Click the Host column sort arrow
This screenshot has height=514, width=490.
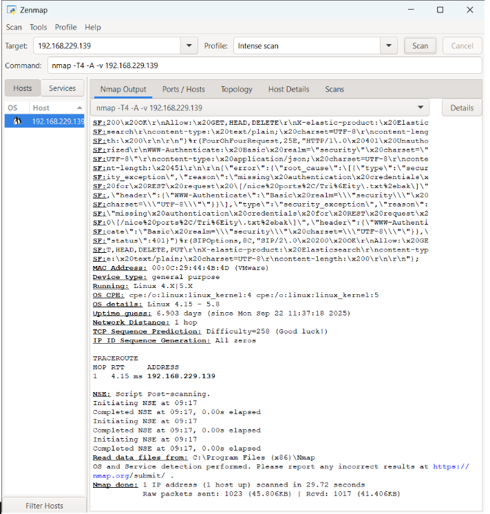[x=80, y=108]
